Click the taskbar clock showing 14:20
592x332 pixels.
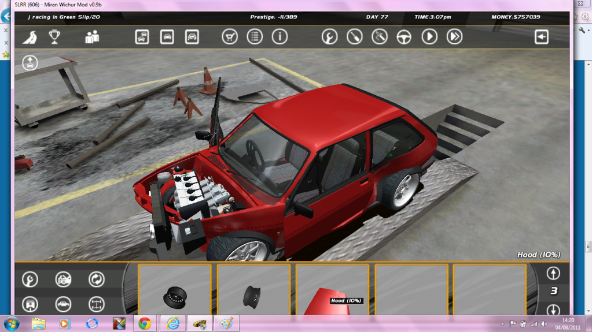point(568,324)
